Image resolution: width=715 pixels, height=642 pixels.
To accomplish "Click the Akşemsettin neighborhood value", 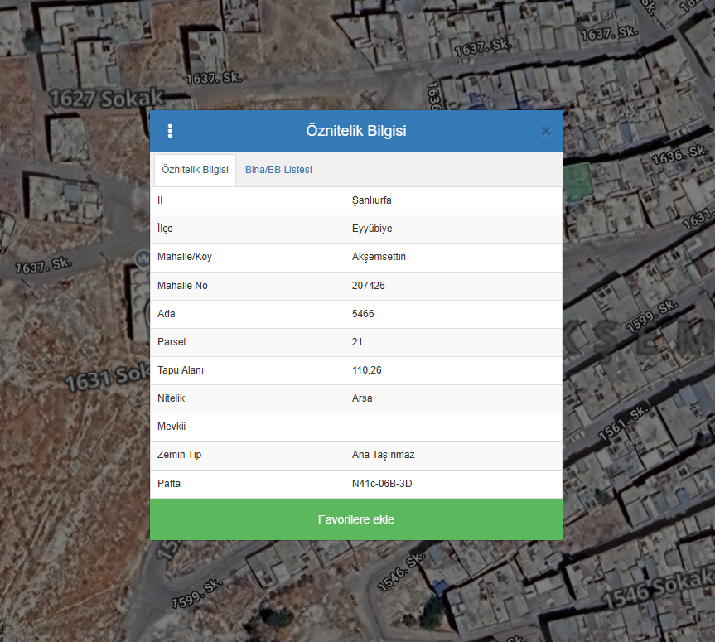I will [379, 258].
